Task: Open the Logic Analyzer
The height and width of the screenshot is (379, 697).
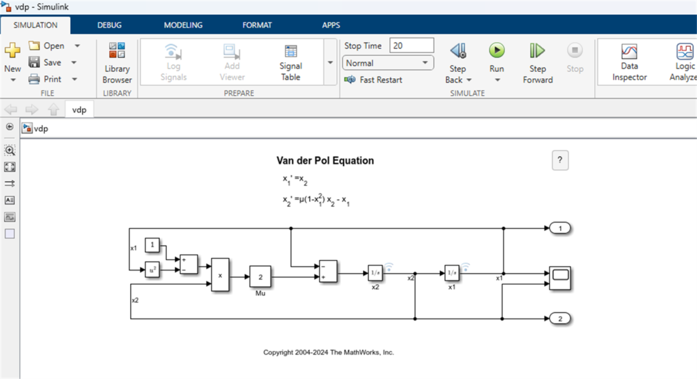Action: pos(683,62)
